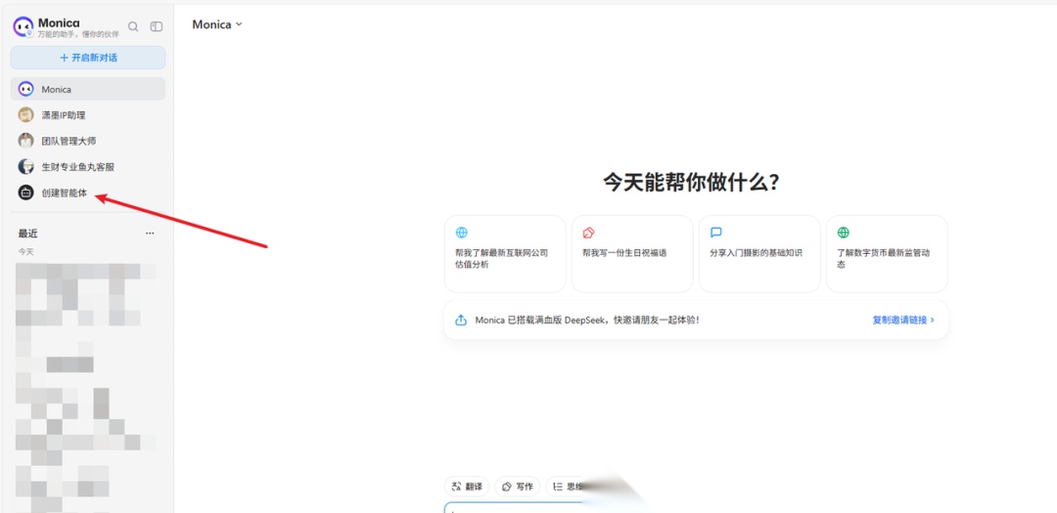The image size is (1057, 513).
Task: Click the chat bubble icon on the photography card
Action: click(715, 233)
